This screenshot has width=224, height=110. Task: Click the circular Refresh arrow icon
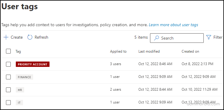click(x=30, y=37)
